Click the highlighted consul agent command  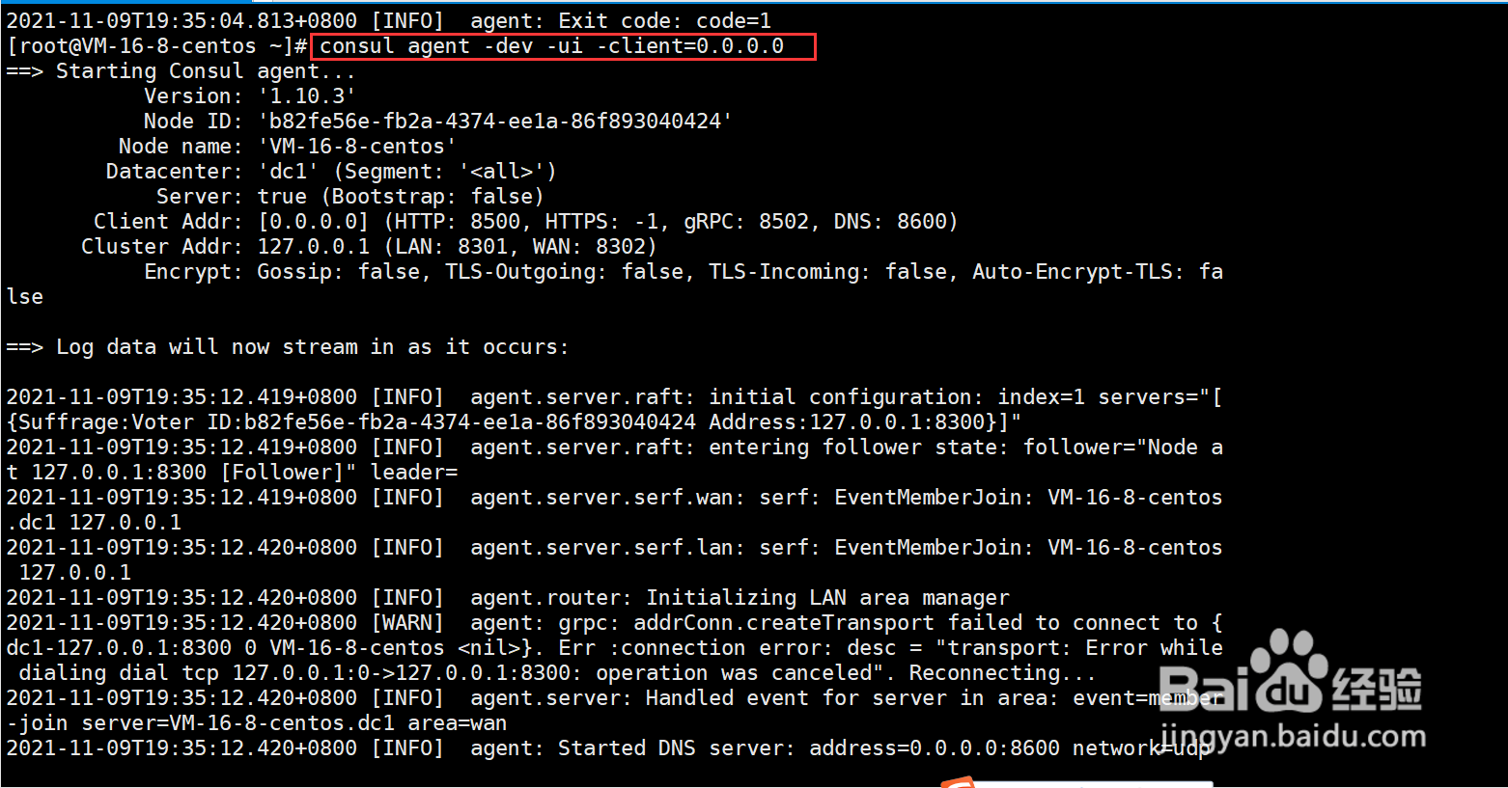point(552,46)
